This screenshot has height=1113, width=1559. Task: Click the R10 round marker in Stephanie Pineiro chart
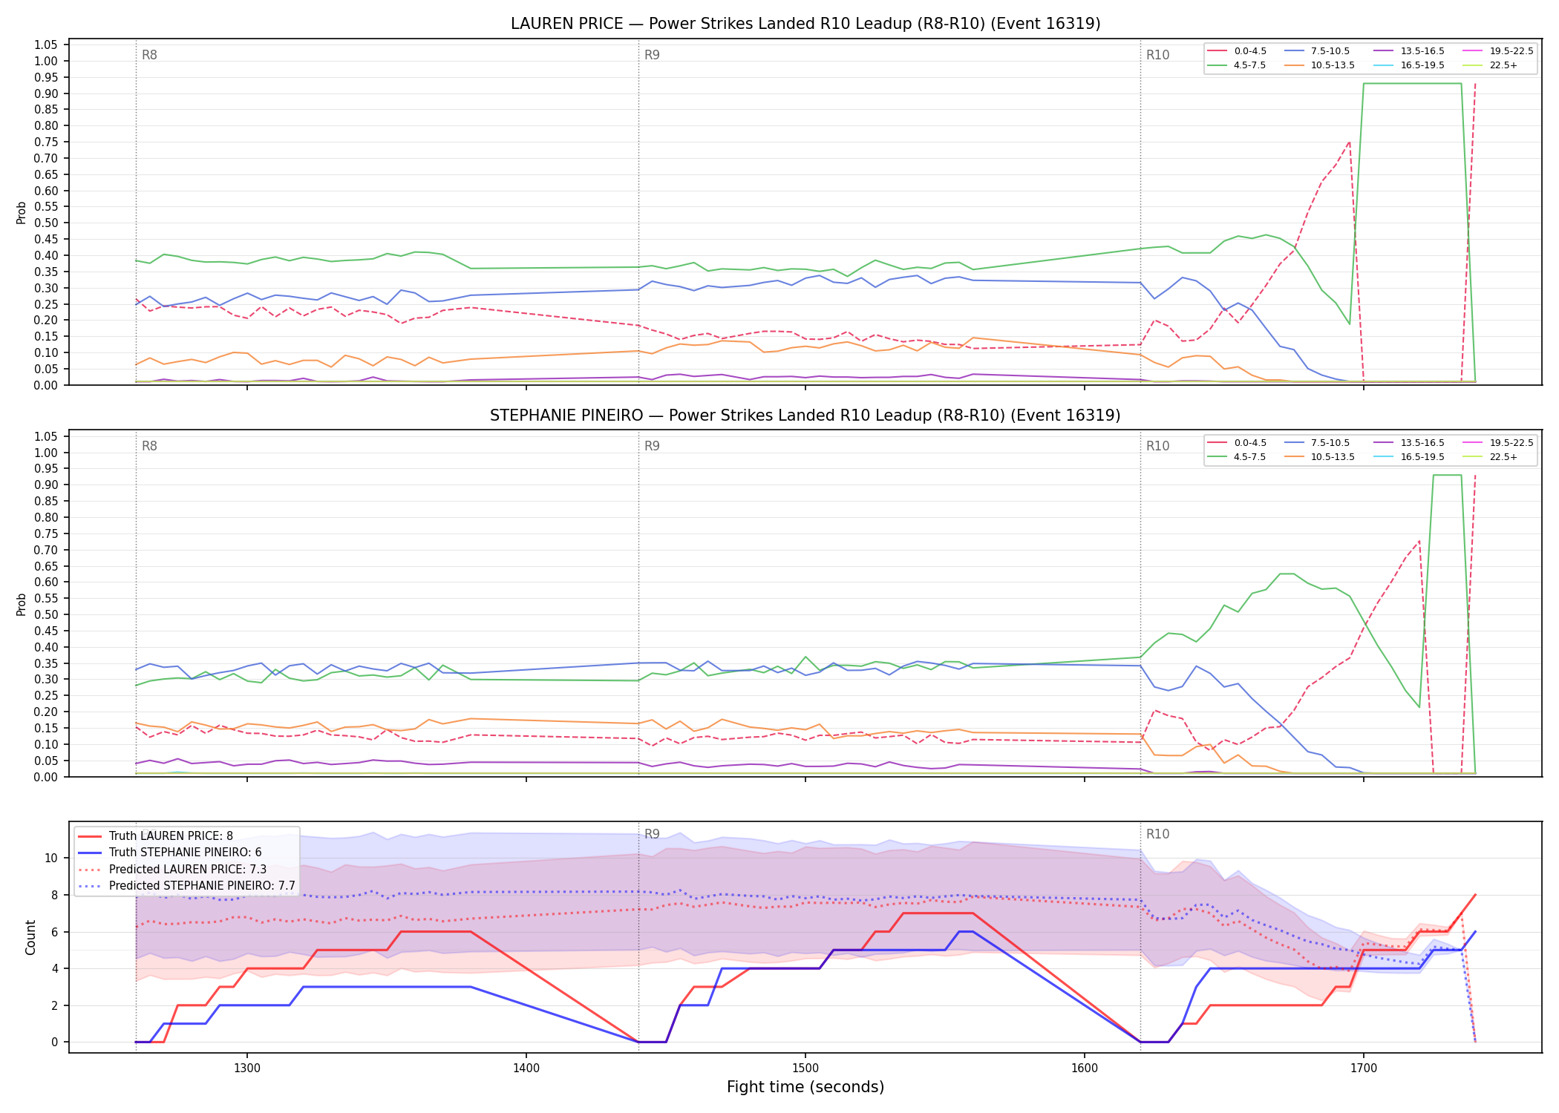click(1157, 446)
